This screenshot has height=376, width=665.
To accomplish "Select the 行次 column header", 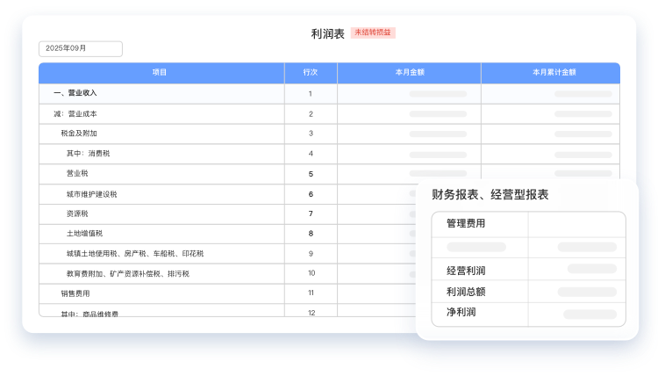I will 310,73.
